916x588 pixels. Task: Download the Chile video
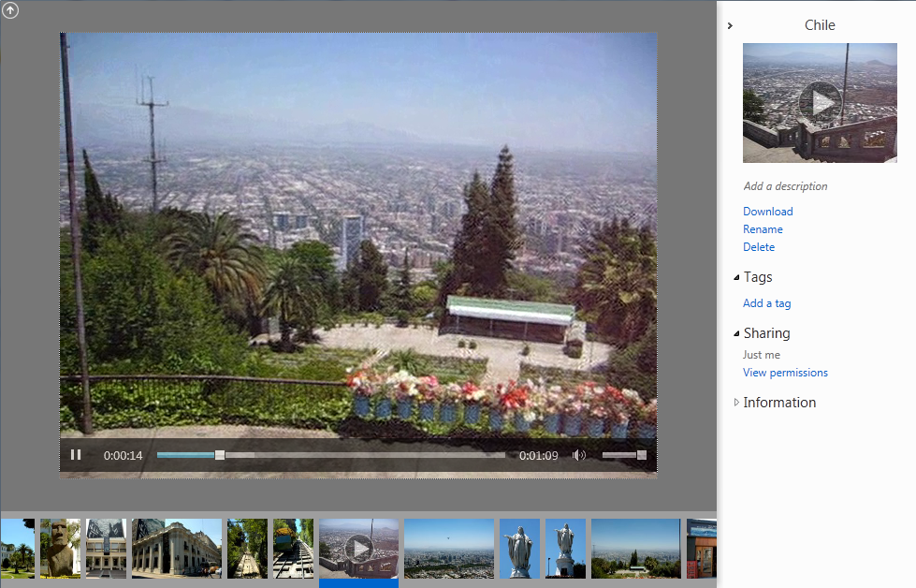[x=767, y=211]
